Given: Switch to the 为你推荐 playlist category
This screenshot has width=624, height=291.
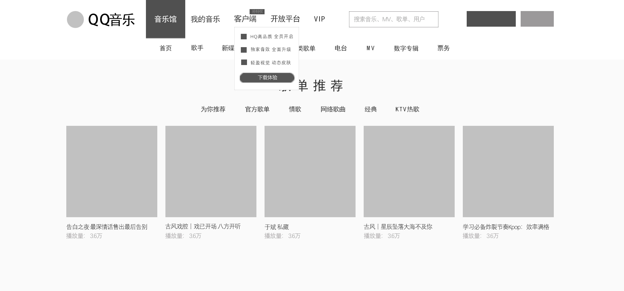Looking at the screenshot, I should pyautogui.click(x=213, y=109).
